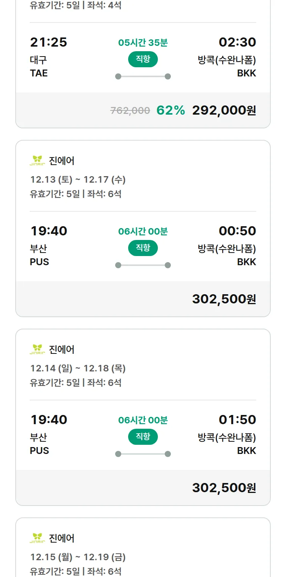Open the 12.15 (월) ~ 12.19 (금) date range

coord(78,557)
